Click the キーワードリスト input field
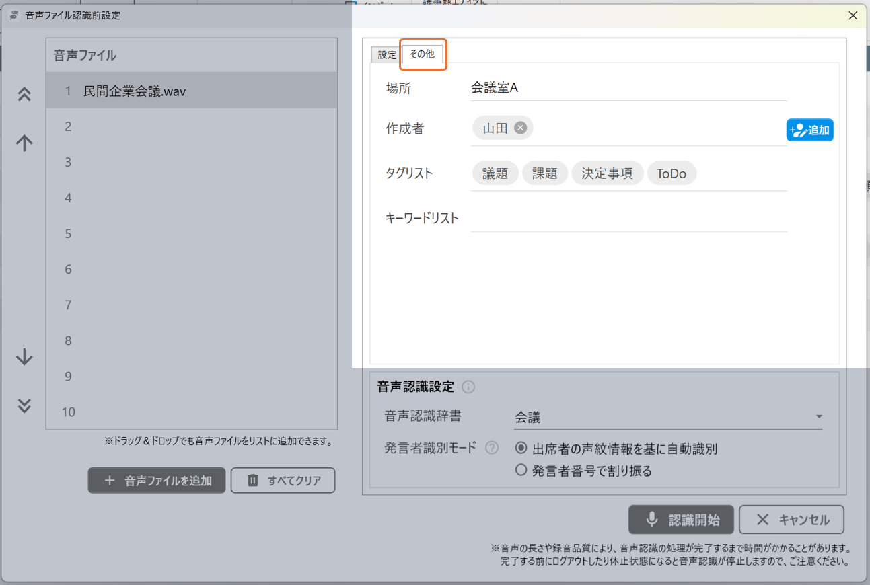Screen dimensions: 870x585 tap(628, 219)
